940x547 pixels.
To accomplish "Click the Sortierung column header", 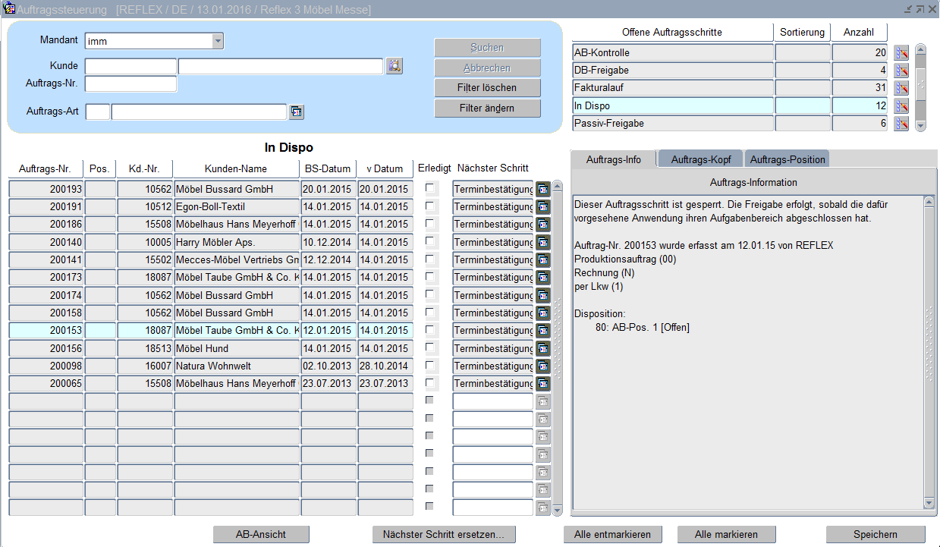I will pos(802,33).
